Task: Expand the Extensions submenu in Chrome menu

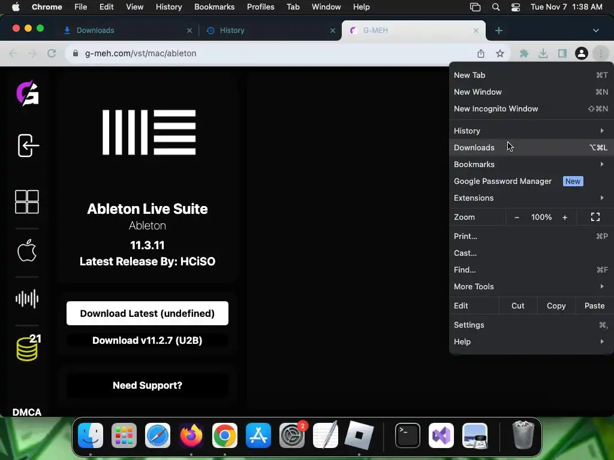Action: [x=531, y=198]
